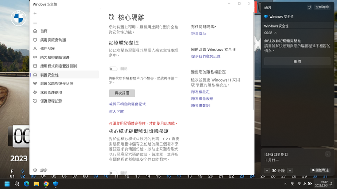Open the 隱私權設定 link

[x=200, y=92]
